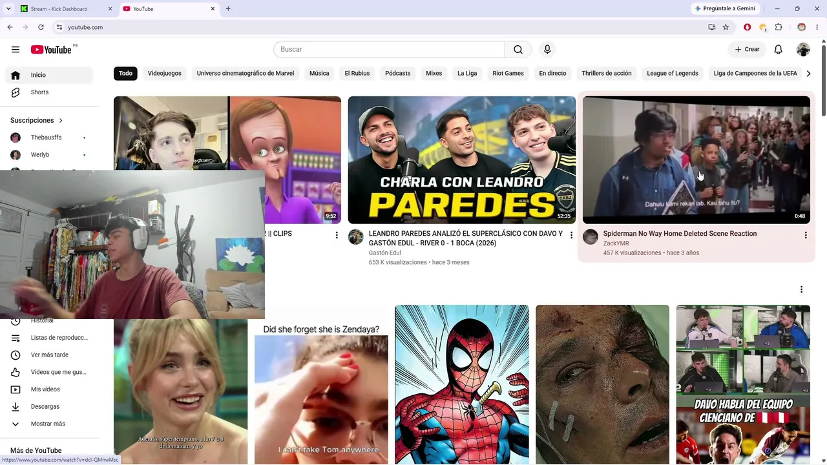This screenshot has width=827, height=465.
Task: Filter by the La Liga chip
Action: click(x=467, y=74)
